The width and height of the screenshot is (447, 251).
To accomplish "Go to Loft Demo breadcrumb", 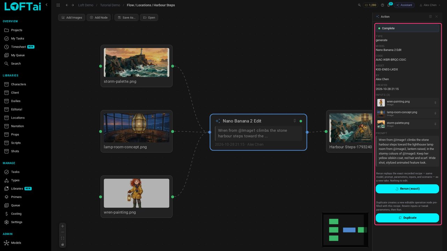I will [x=86, y=5].
